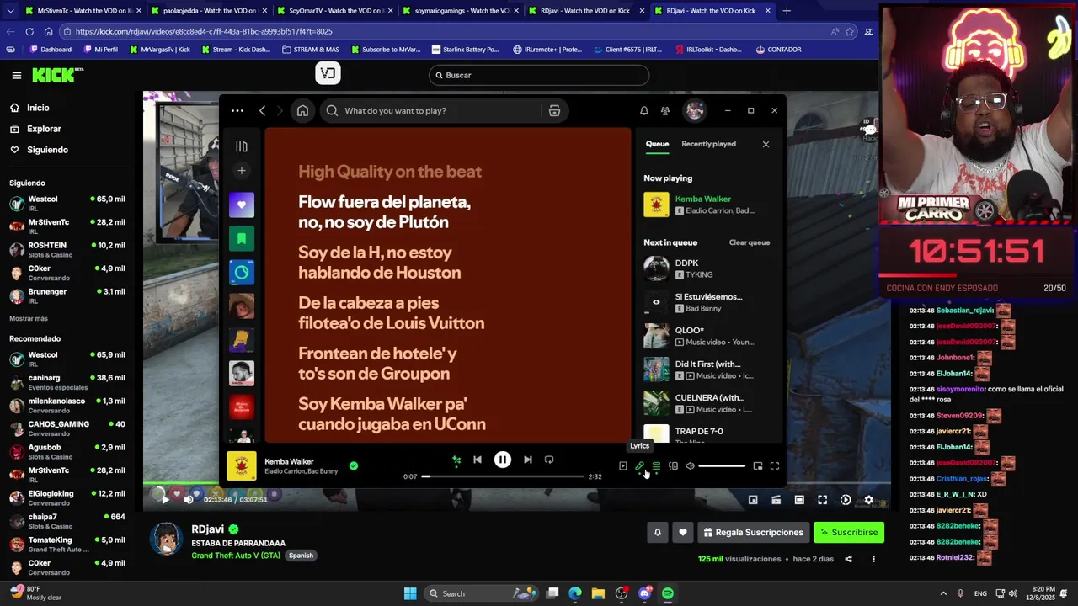
Task: Toggle RDjavi follow heart button
Action: [x=683, y=532]
